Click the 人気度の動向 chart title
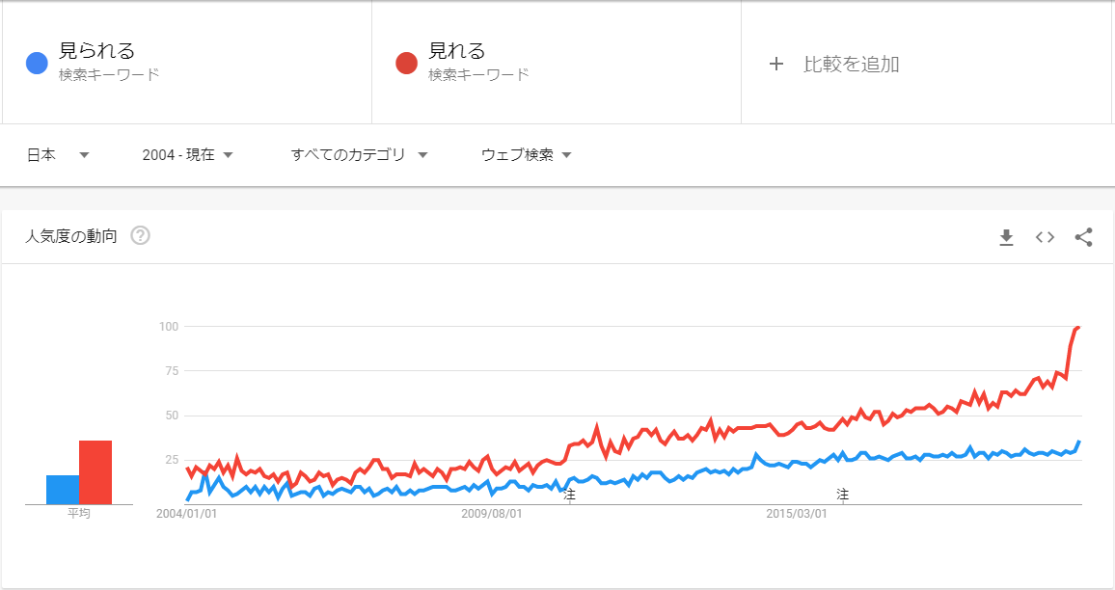This screenshot has width=1115, height=590. tap(71, 236)
